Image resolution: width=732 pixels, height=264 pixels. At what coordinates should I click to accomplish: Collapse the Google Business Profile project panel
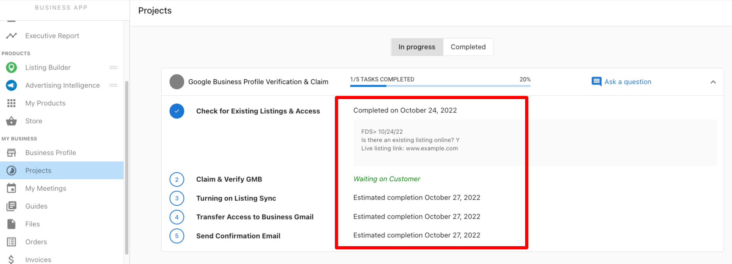(x=713, y=82)
